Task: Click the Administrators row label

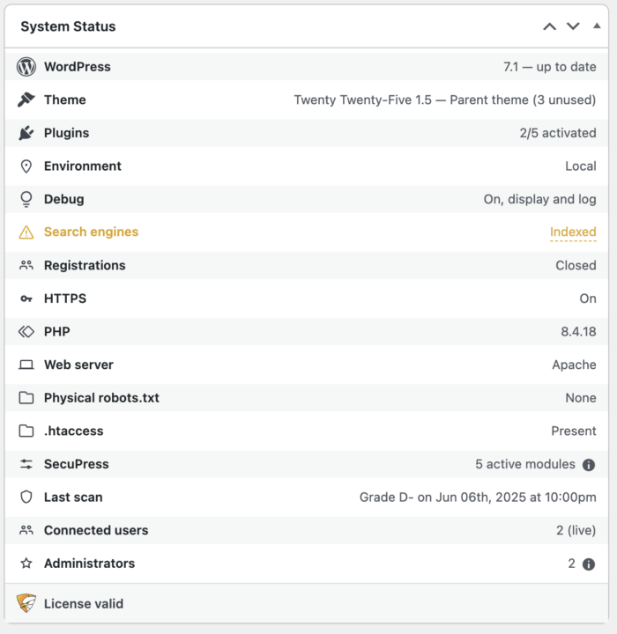Action: pyautogui.click(x=90, y=564)
